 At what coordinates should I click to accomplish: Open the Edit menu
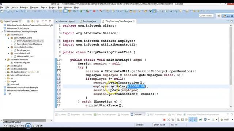[7, 7]
